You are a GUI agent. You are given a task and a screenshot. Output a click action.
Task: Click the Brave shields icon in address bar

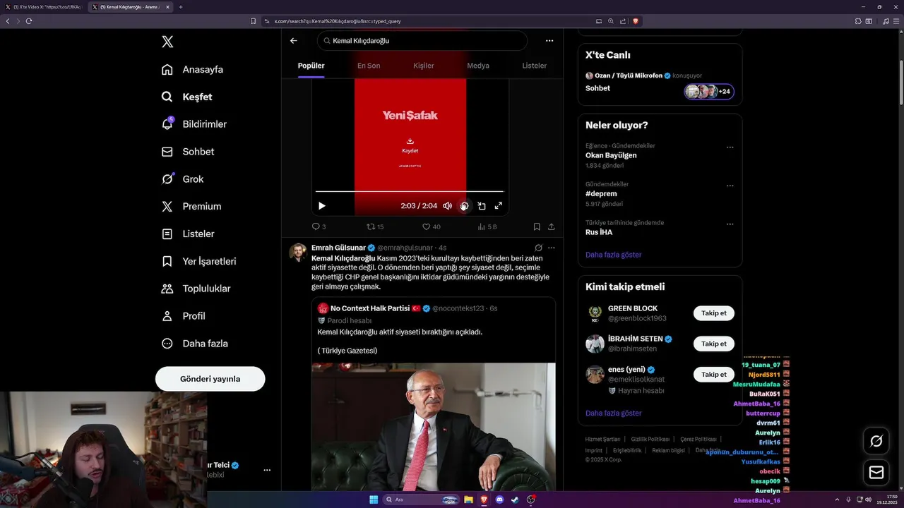[x=636, y=21]
